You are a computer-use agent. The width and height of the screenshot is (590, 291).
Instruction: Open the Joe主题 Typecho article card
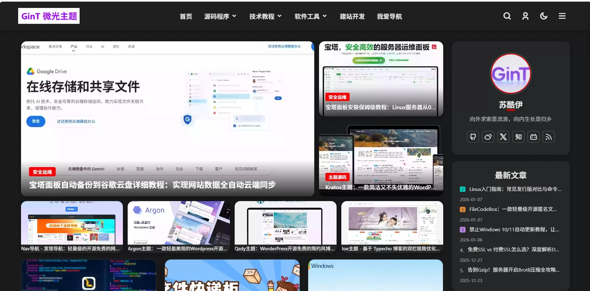pos(392,227)
